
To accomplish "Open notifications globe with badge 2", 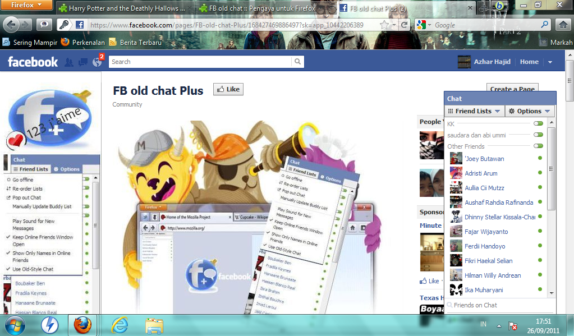I will click(x=98, y=62).
